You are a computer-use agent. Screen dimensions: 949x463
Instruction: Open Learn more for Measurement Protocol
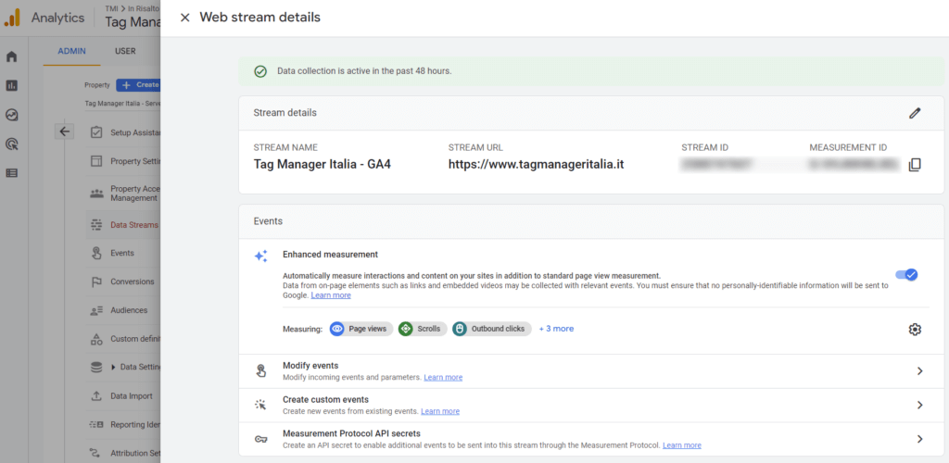point(681,445)
